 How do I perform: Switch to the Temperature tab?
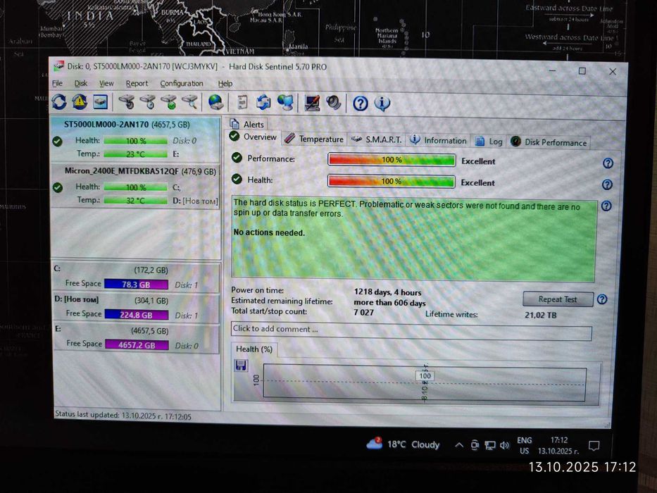point(314,139)
